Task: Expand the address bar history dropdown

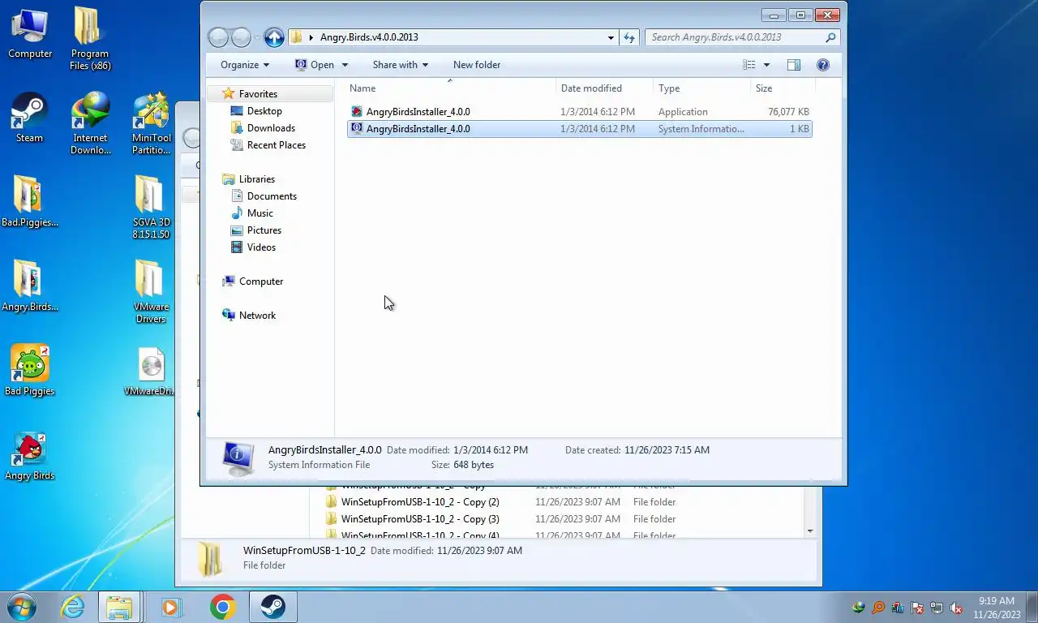Action: [611, 37]
